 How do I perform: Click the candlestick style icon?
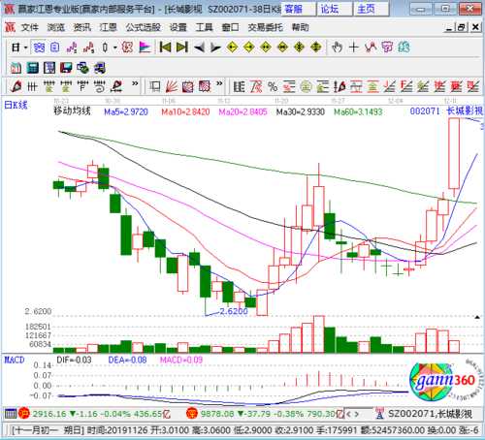[105, 47]
